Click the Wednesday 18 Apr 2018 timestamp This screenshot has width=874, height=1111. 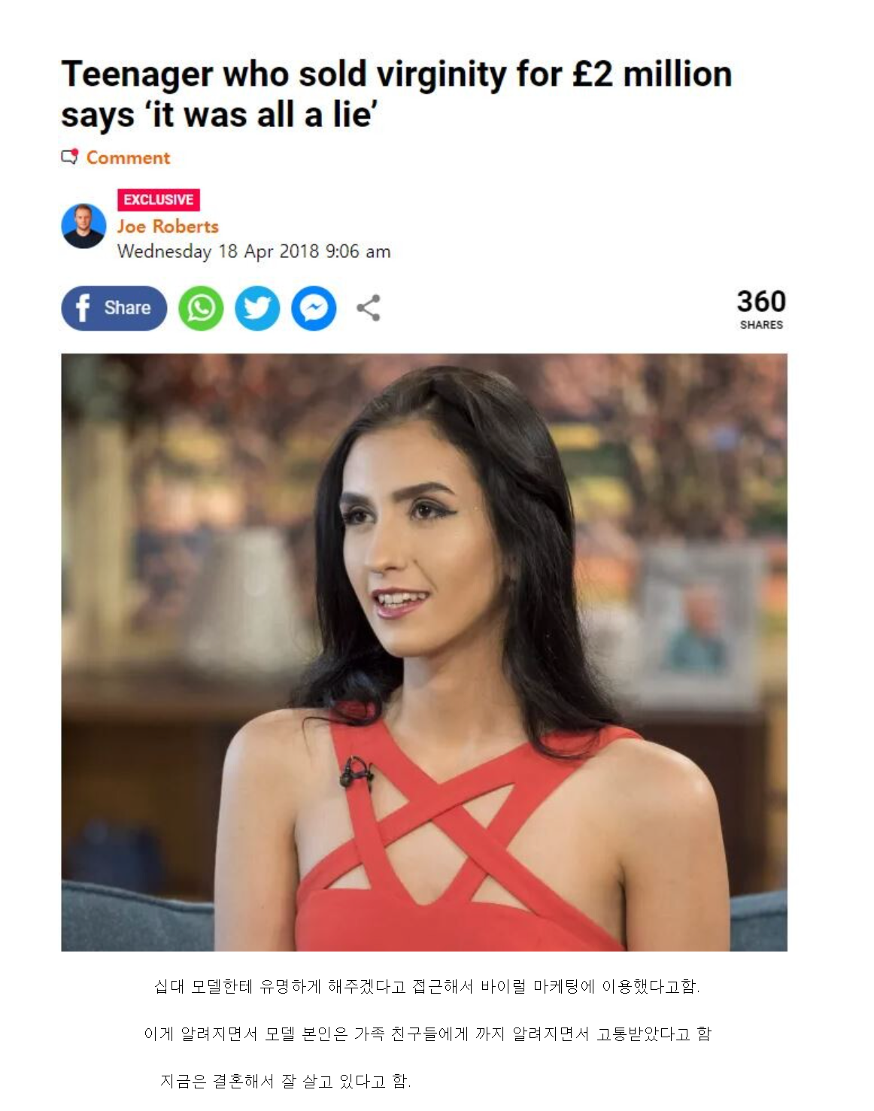[x=254, y=251]
